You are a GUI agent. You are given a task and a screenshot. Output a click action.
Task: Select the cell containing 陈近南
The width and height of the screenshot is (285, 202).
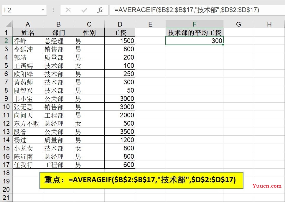28,156
